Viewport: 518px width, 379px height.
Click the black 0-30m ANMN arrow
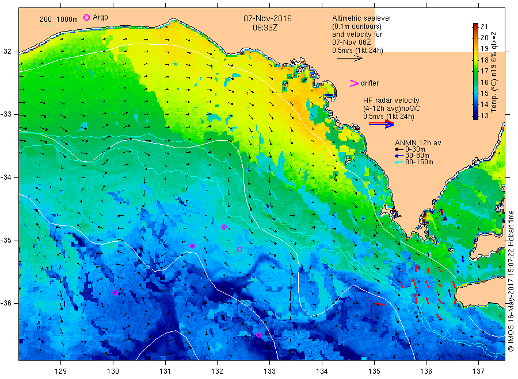pos(399,149)
